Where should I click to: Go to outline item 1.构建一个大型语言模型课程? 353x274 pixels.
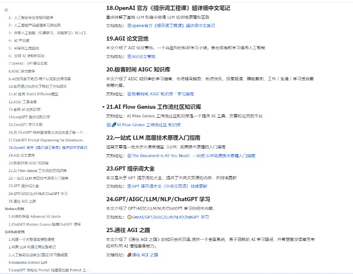pyautogui.click(x=31, y=240)
